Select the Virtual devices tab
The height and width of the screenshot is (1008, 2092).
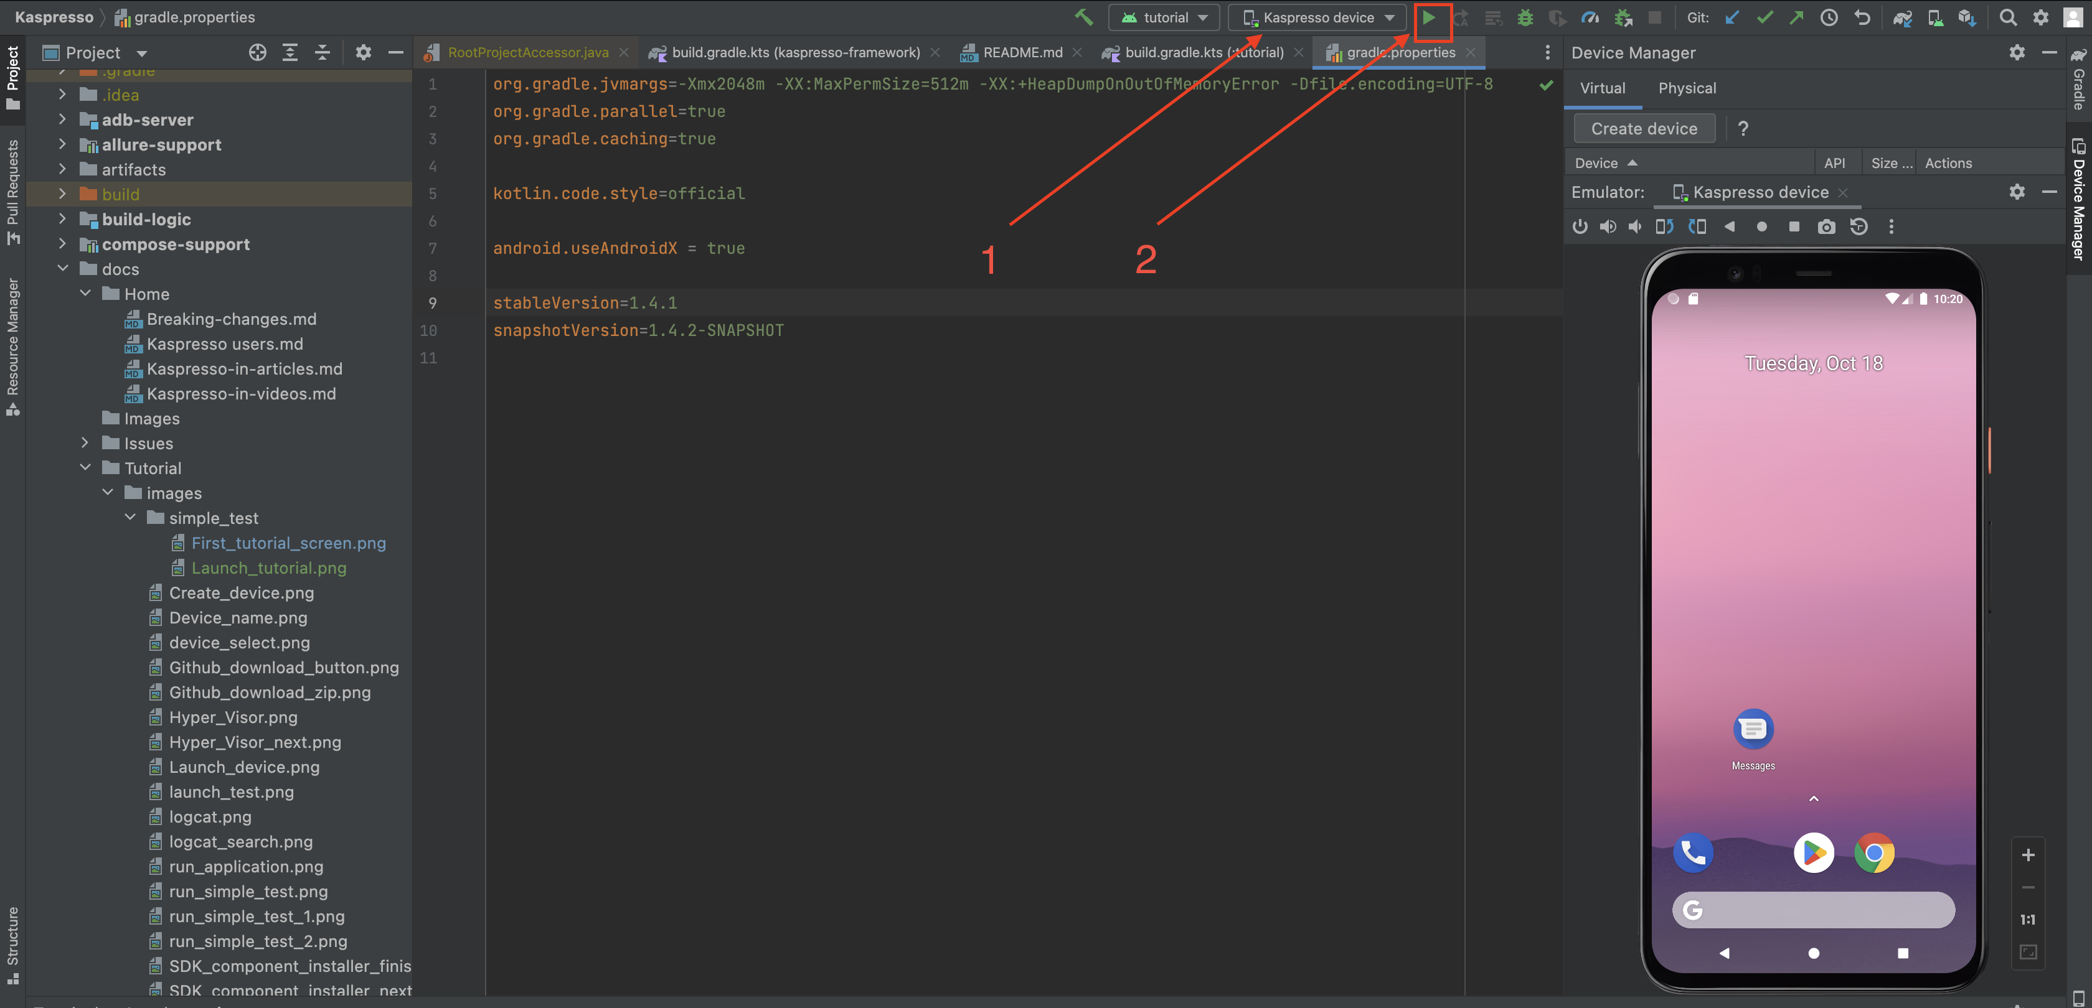[1602, 88]
